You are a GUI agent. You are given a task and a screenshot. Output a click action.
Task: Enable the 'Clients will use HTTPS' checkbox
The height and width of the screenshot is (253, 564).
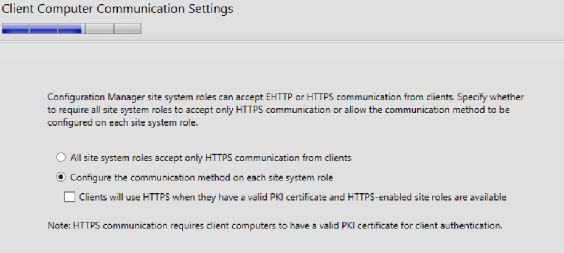70,197
